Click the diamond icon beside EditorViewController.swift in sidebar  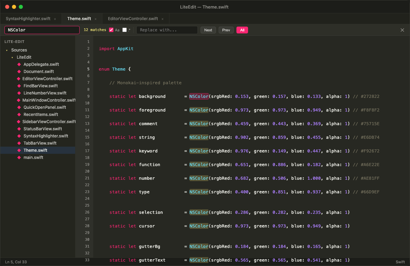click(x=19, y=78)
